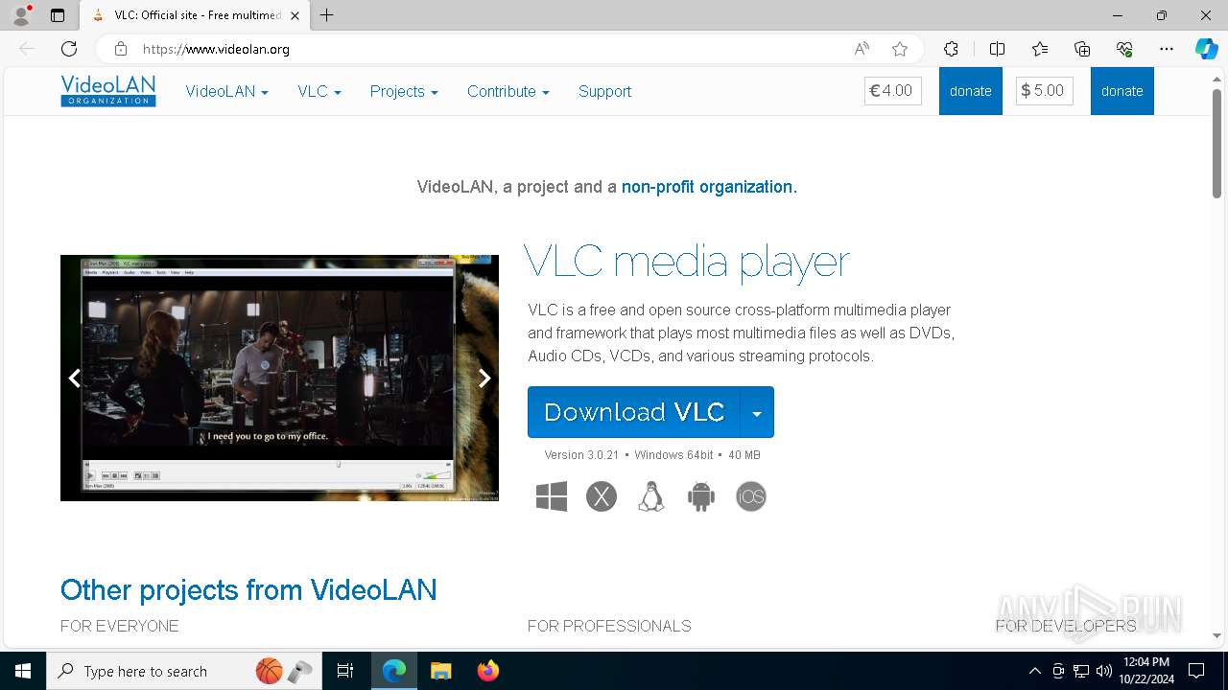Open the taskbar clock and date
Screen dimensions: 1228x690
click(x=1145, y=671)
